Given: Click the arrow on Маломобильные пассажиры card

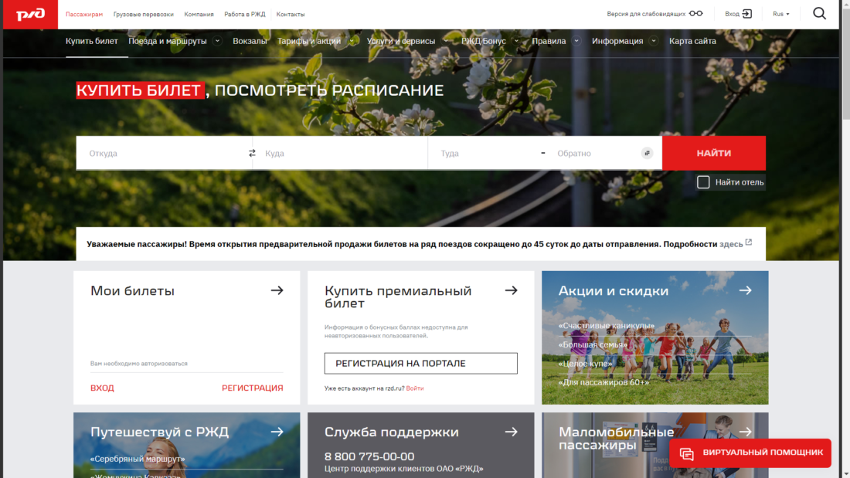Looking at the screenshot, I should click(746, 432).
